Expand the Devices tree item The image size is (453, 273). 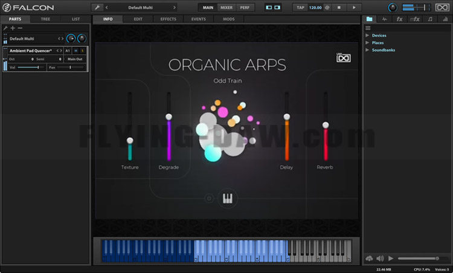[x=367, y=35]
